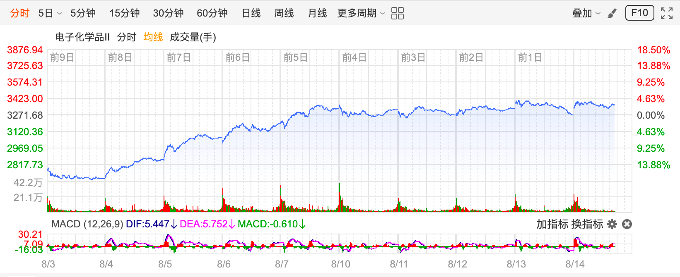Screen dimensions: 680x277
Task: Click the 42.2万 volume axis label
Action: click(28, 183)
